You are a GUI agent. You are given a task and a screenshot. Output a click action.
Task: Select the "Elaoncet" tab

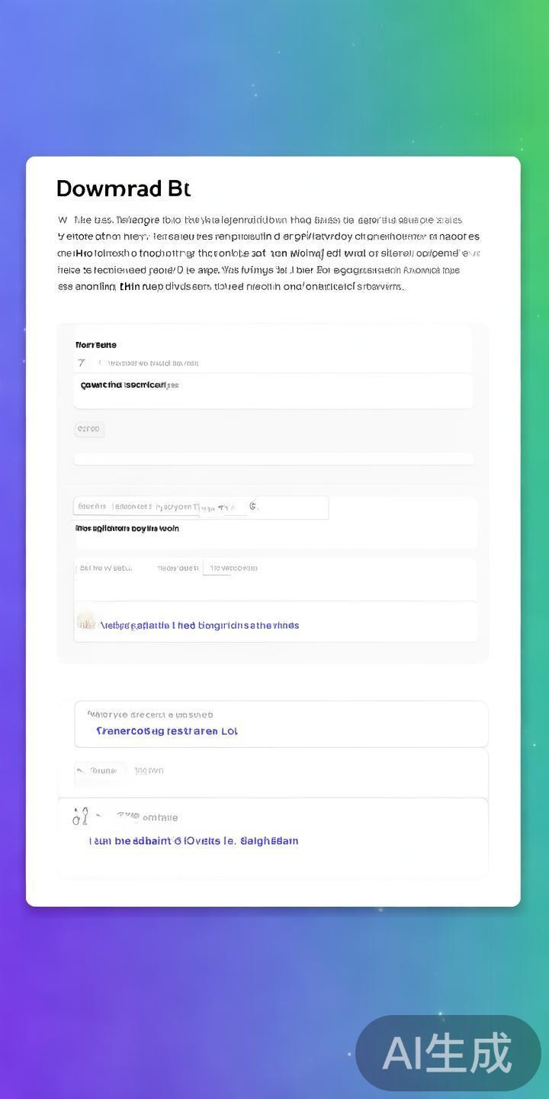point(132,507)
